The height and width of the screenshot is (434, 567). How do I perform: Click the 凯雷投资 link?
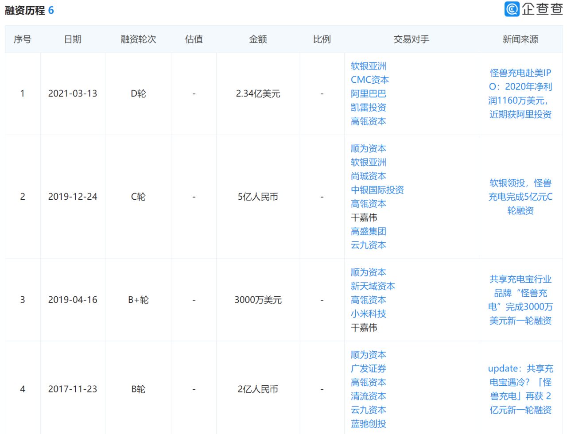tap(368, 107)
